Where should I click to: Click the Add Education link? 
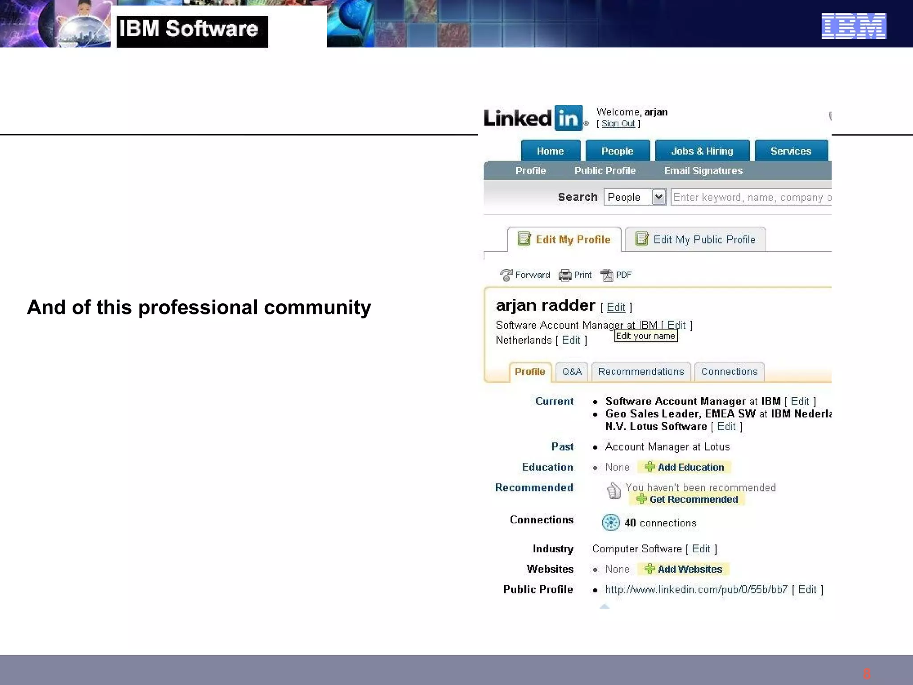point(691,467)
